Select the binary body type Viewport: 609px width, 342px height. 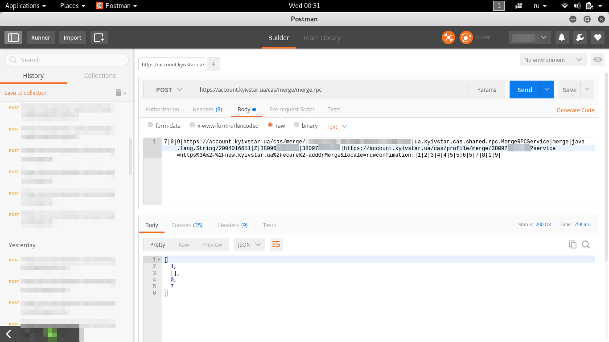coord(296,125)
